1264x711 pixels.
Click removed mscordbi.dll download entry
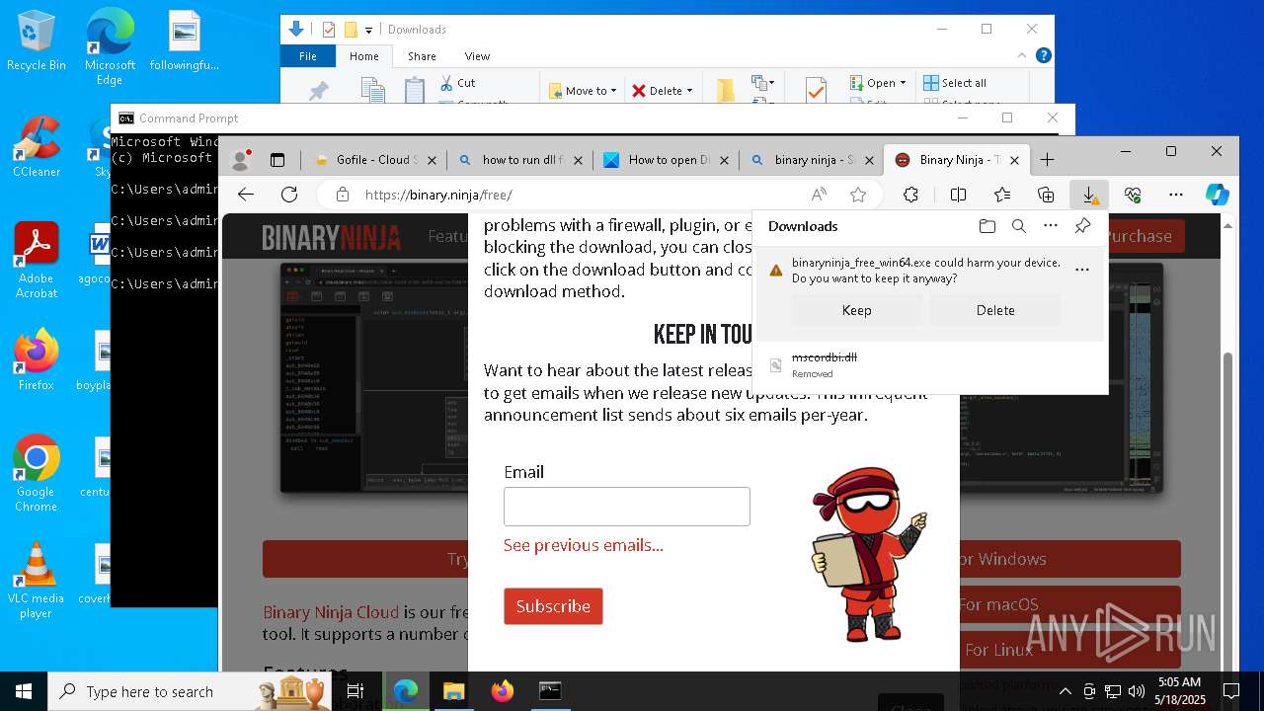pos(928,365)
